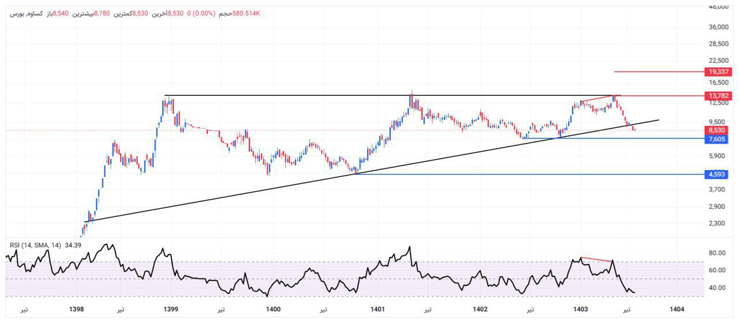Image resolution: width=739 pixels, height=323 pixels.
Task: Click the red 19,337 price label
Action: click(x=718, y=72)
